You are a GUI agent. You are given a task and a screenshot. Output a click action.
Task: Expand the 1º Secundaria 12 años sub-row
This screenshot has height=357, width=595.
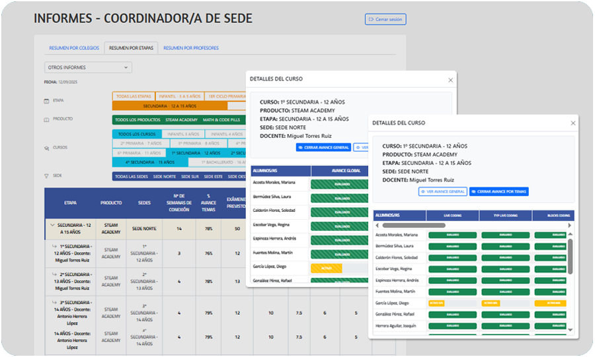pyautogui.click(x=57, y=246)
